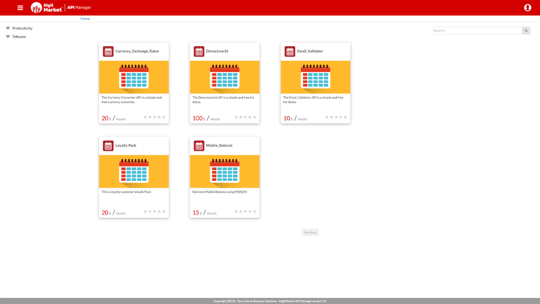
Task: Open the Email_Validator title
Action: pos(310,51)
